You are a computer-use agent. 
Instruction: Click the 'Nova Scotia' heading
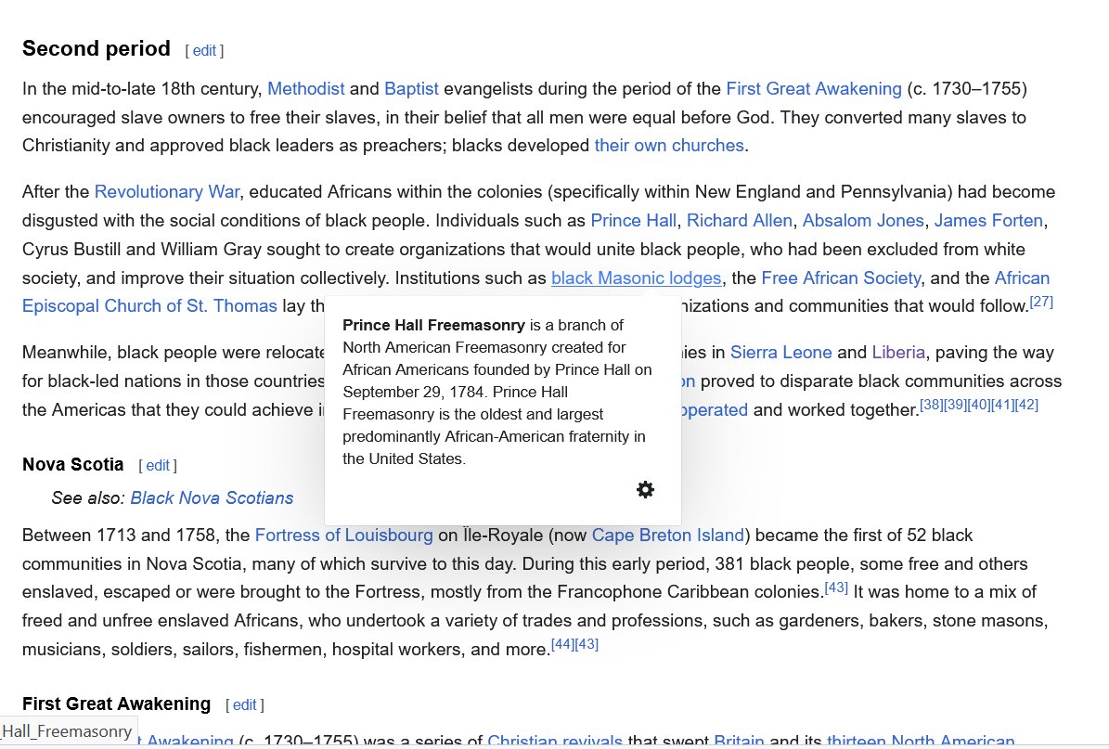click(72, 465)
